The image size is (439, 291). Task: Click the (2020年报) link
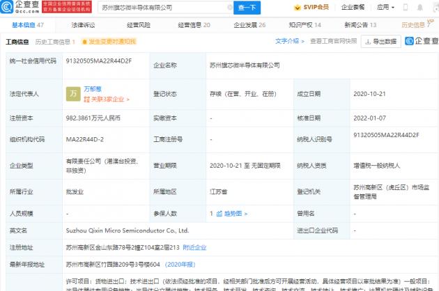click(x=180, y=265)
